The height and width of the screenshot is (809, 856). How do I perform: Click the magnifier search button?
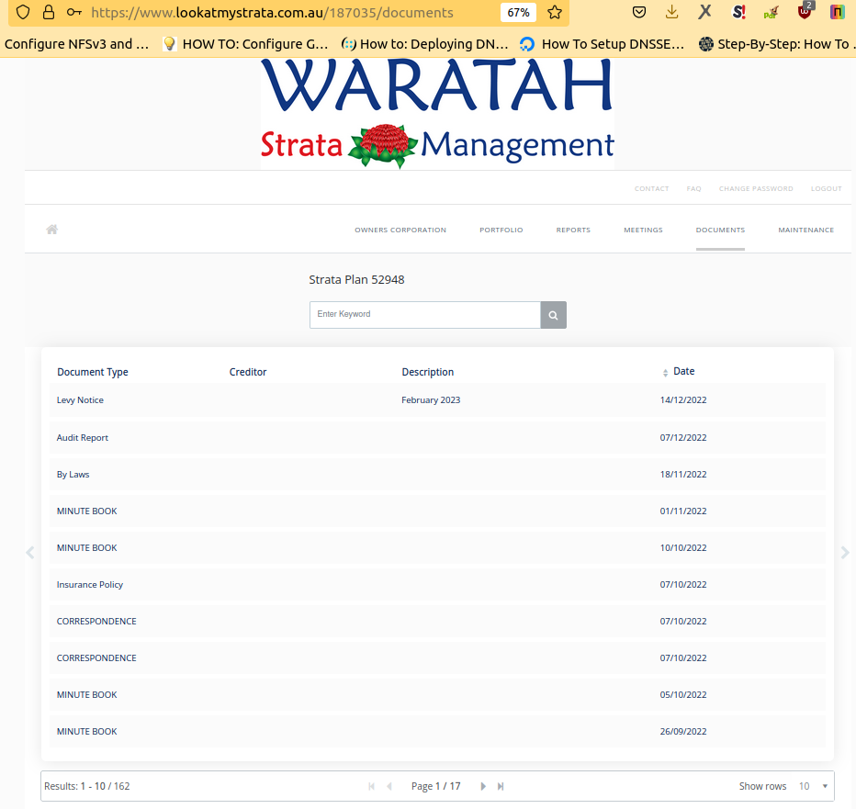(553, 315)
